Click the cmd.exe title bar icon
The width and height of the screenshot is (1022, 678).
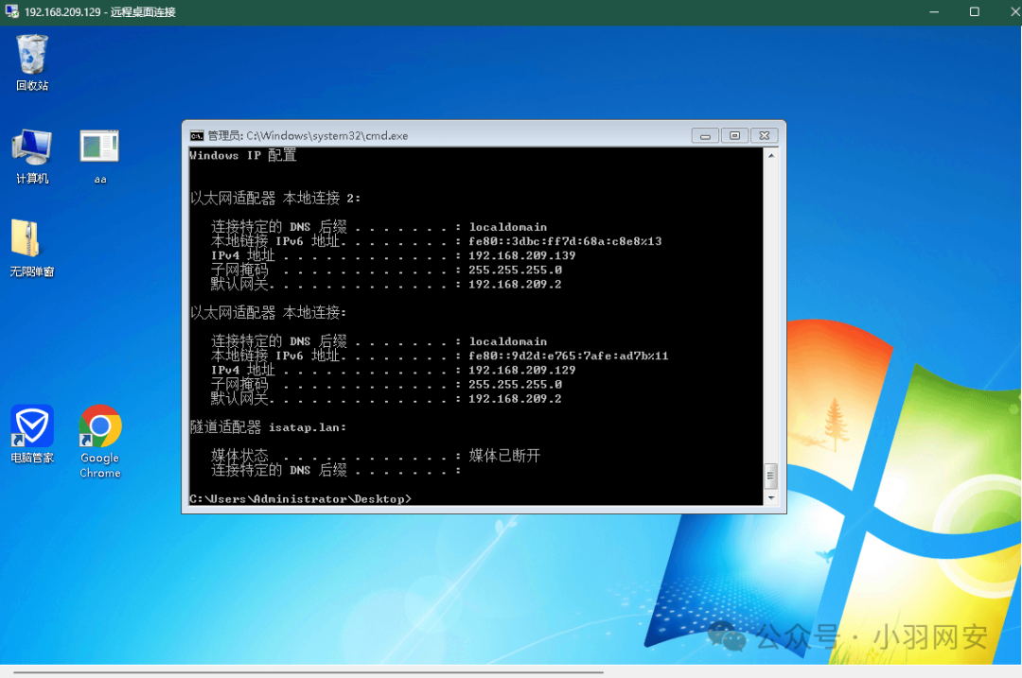[x=196, y=135]
